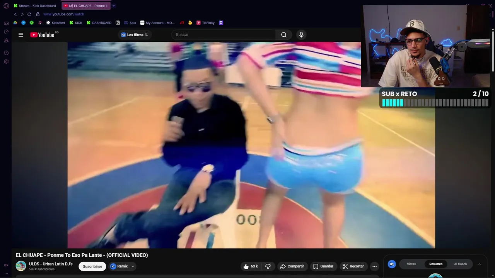
Task: Open the Solo bookmark
Action: 130,23
